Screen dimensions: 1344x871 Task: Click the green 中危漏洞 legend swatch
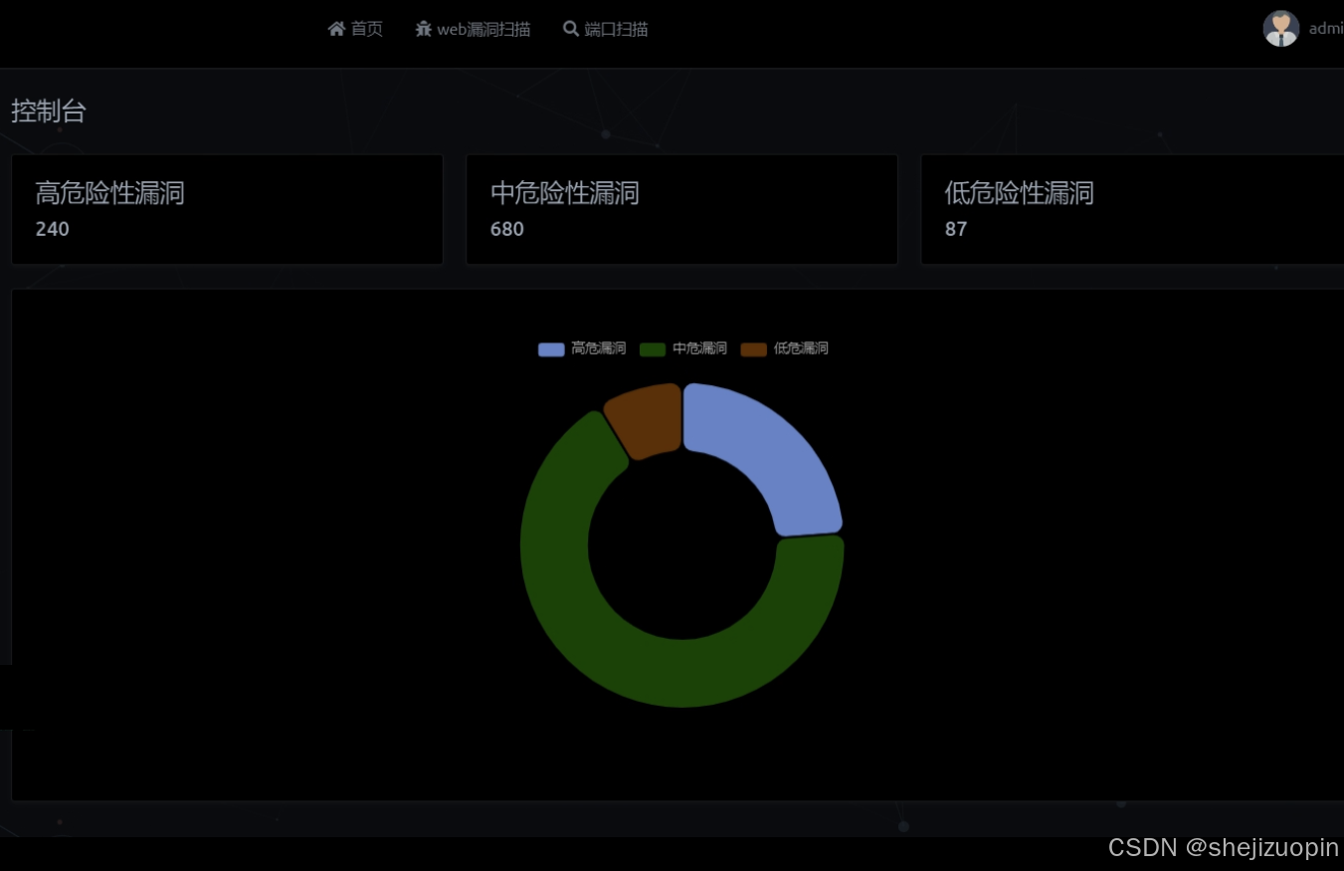pyautogui.click(x=653, y=349)
